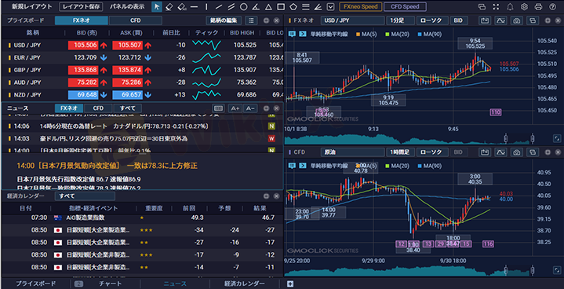Expand the すべて filter in the economic calendar
This screenshot has height=289, width=564.
(85, 196)
